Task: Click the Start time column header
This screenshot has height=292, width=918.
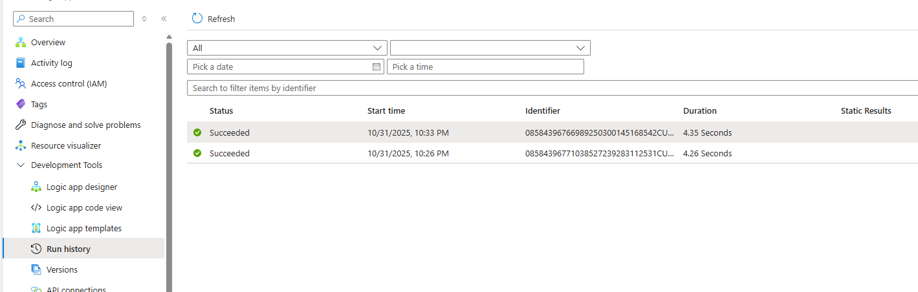Action: click(386, 111)
